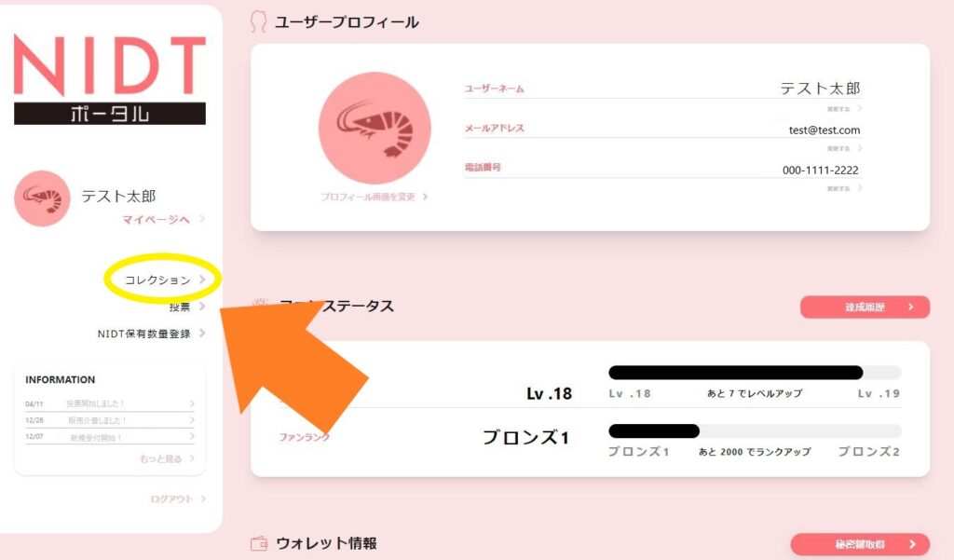The height and width of the screenshot is (560, 954).
Task: Click the small shrimp avatar in sidebar
Action: pyautogui.click(x=42, y=198)
